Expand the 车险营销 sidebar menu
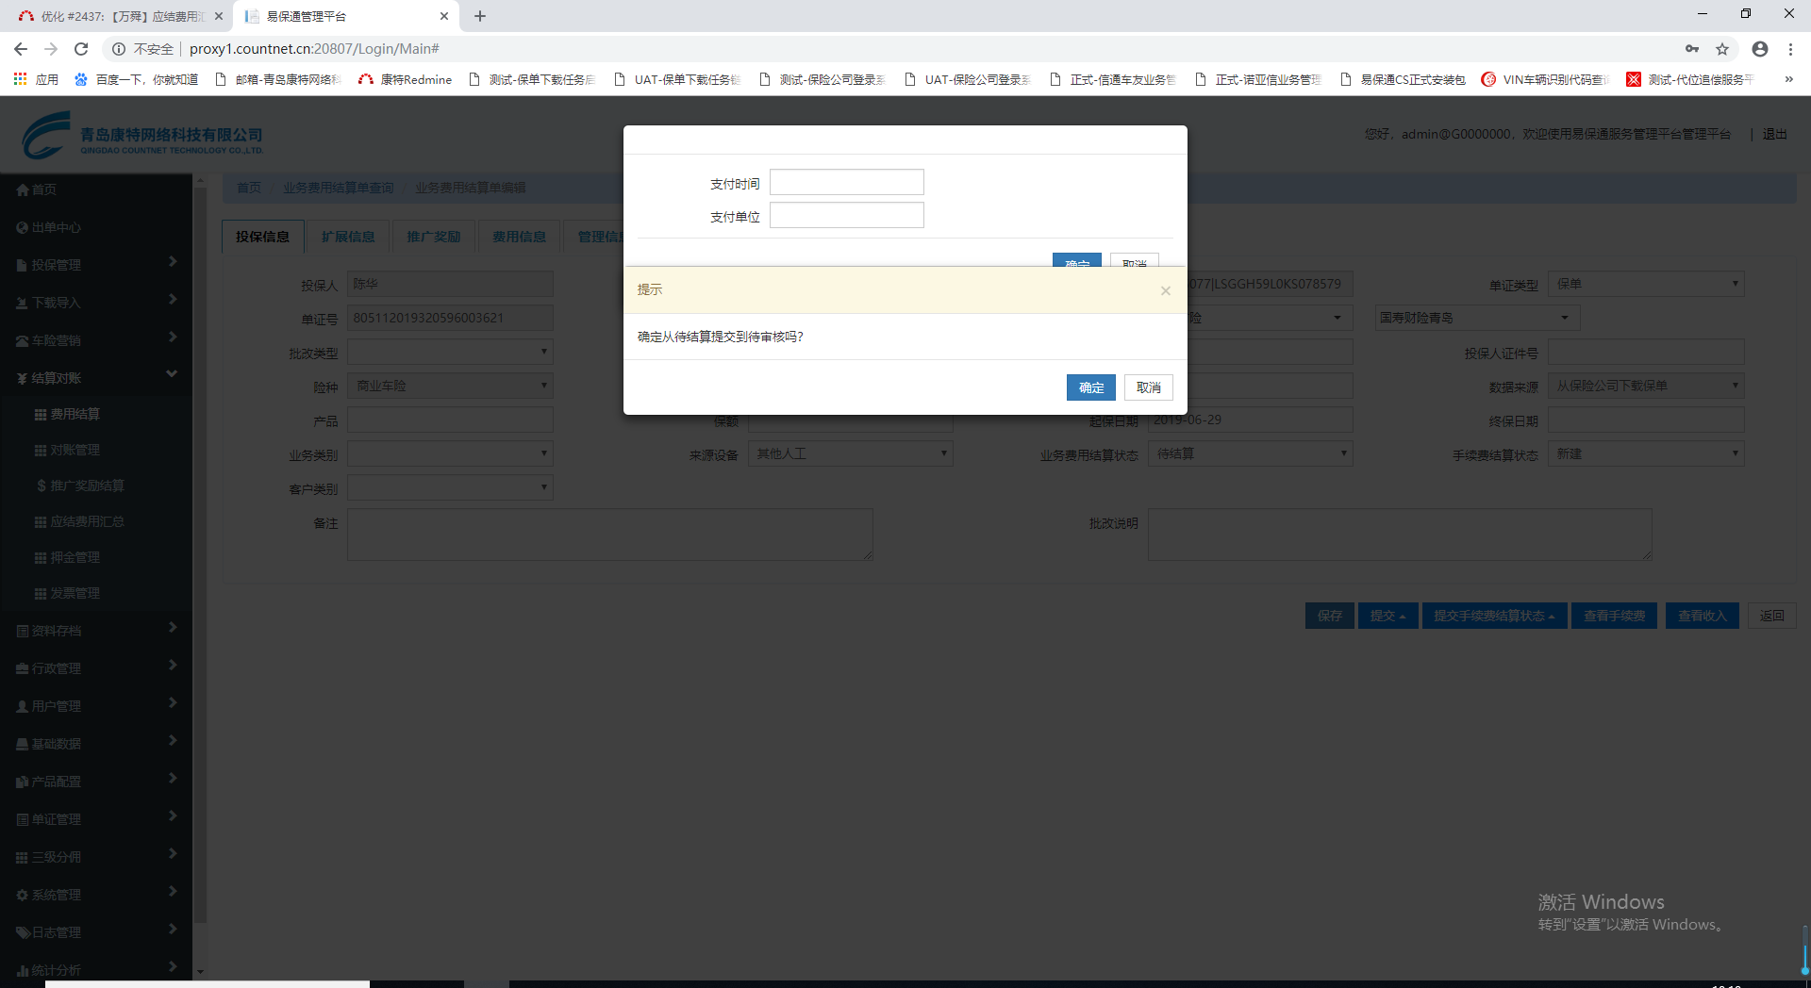This screenshot has height=988, width=1811. click(x=96, y=340)
